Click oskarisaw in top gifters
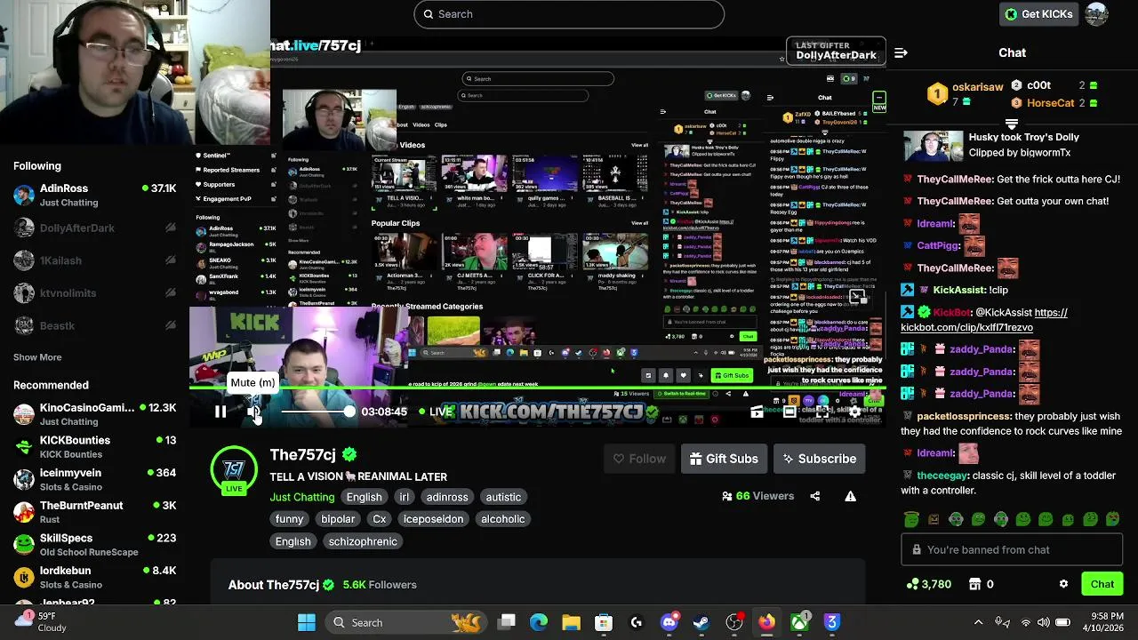This screenshot has width=1138, height=640. tap(978, 86)
